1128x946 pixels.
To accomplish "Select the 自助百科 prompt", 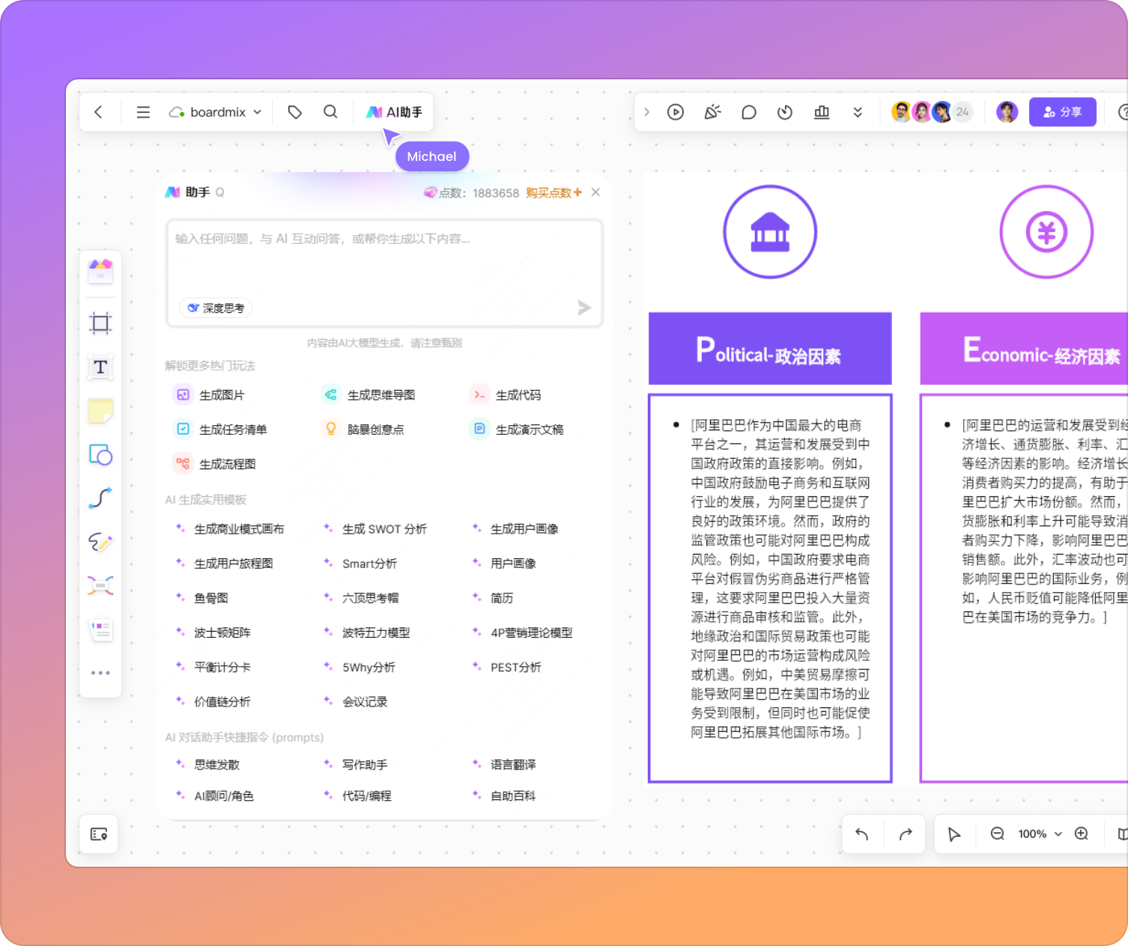I will [x=504, y=796].
